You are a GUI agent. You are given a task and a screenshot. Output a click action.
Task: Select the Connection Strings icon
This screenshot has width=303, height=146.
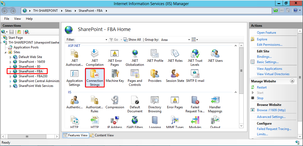pyautogui.click(x=95, y=78)
